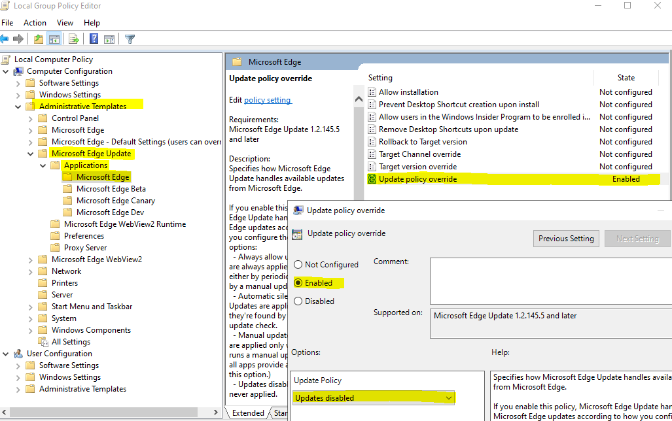Click the tree pane scroll right arrow

215,412
